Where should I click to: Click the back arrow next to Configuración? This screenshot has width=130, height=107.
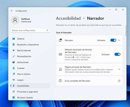click(x=12, y=11)
